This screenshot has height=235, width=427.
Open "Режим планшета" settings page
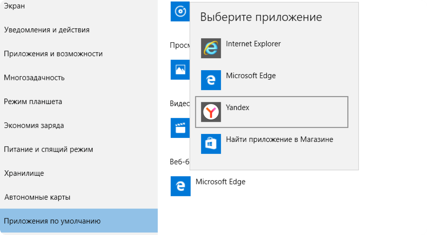pyautogui.click(x=33, y=102)
